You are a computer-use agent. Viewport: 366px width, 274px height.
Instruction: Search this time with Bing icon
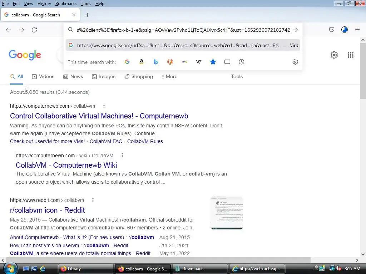[x=156, y=62]
